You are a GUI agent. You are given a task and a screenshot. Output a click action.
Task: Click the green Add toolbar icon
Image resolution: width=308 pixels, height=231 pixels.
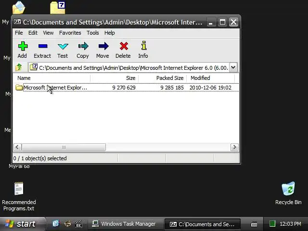(23, 46)
